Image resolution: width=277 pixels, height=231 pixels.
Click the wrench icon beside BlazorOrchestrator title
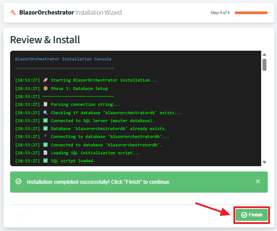point(13,12)
